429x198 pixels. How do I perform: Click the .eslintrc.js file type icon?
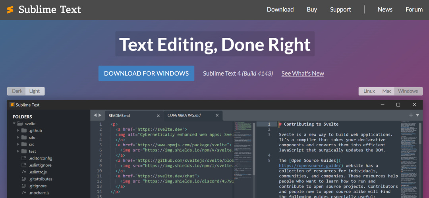pyautogui.click(x=24, y=172)
